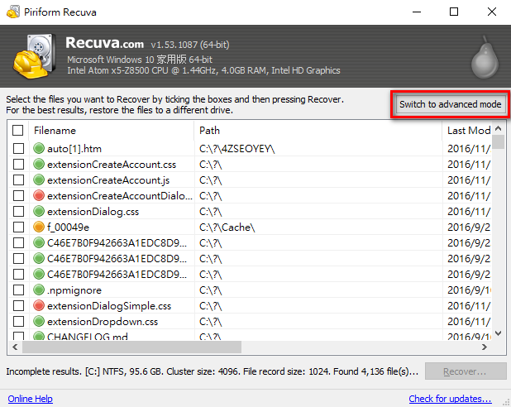Click Switch to advanced mode button
The height and width of the screenshot is (407, 511).
click(450, 104)
